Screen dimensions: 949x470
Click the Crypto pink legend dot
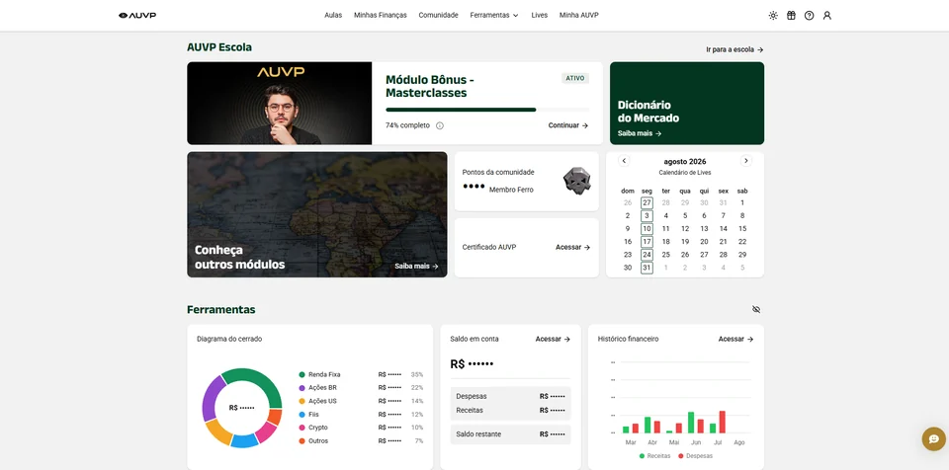coord(302,428)
